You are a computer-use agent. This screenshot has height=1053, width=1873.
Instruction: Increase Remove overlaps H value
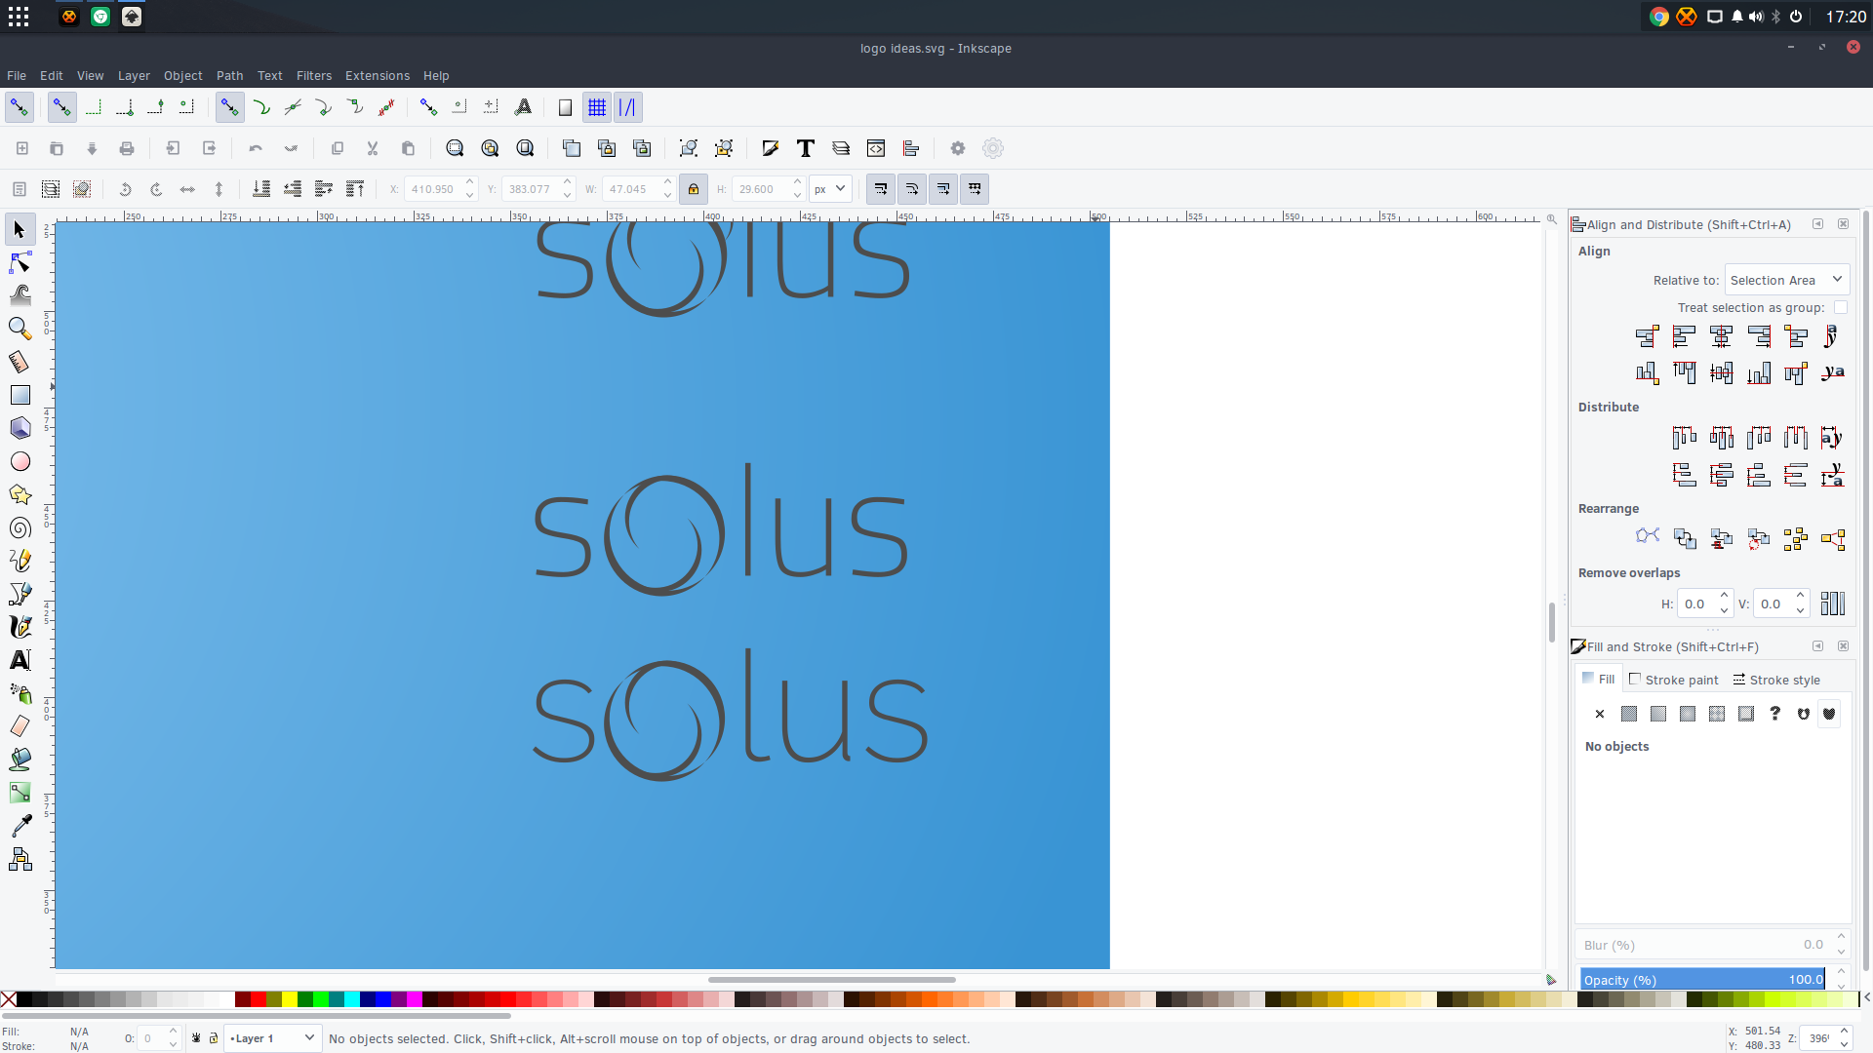coord(1724,596)
